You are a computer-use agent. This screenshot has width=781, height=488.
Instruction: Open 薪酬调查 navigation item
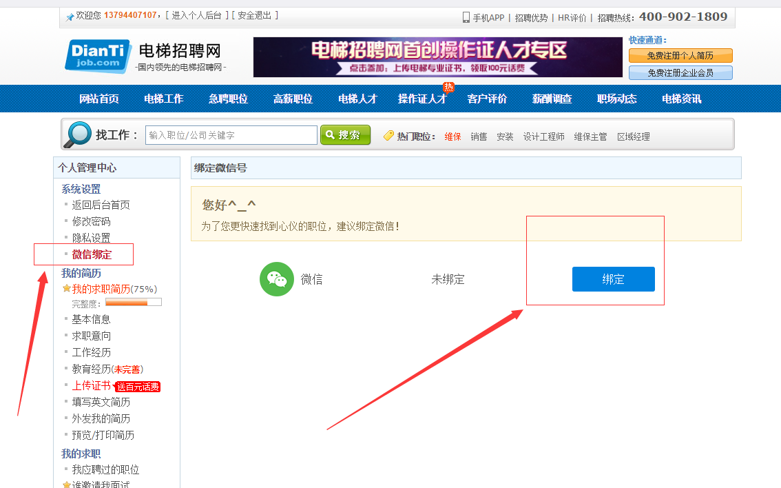click(x=552, y=99)
